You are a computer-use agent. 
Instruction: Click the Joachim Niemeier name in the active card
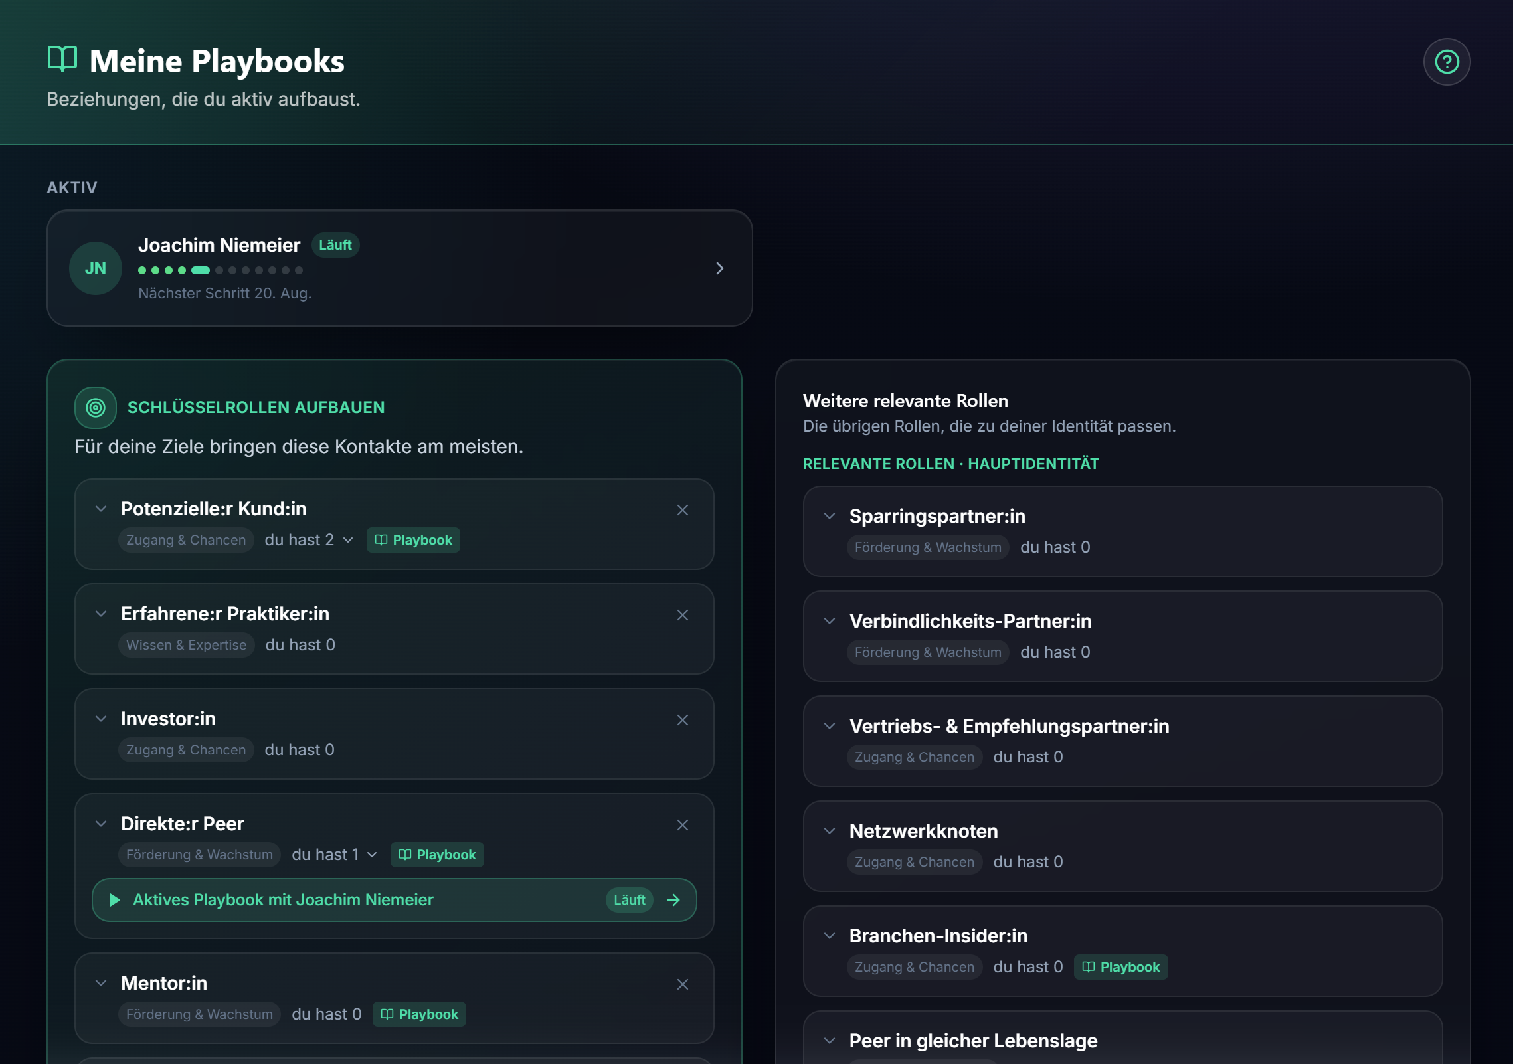(x=219, y=245)
